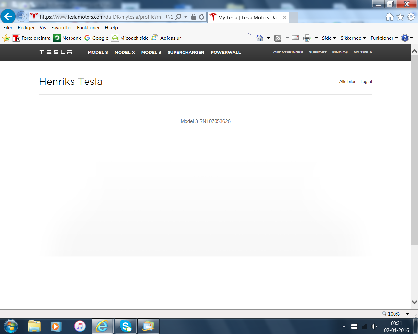Expand the Print dropdown arrow

click(316, 38)
